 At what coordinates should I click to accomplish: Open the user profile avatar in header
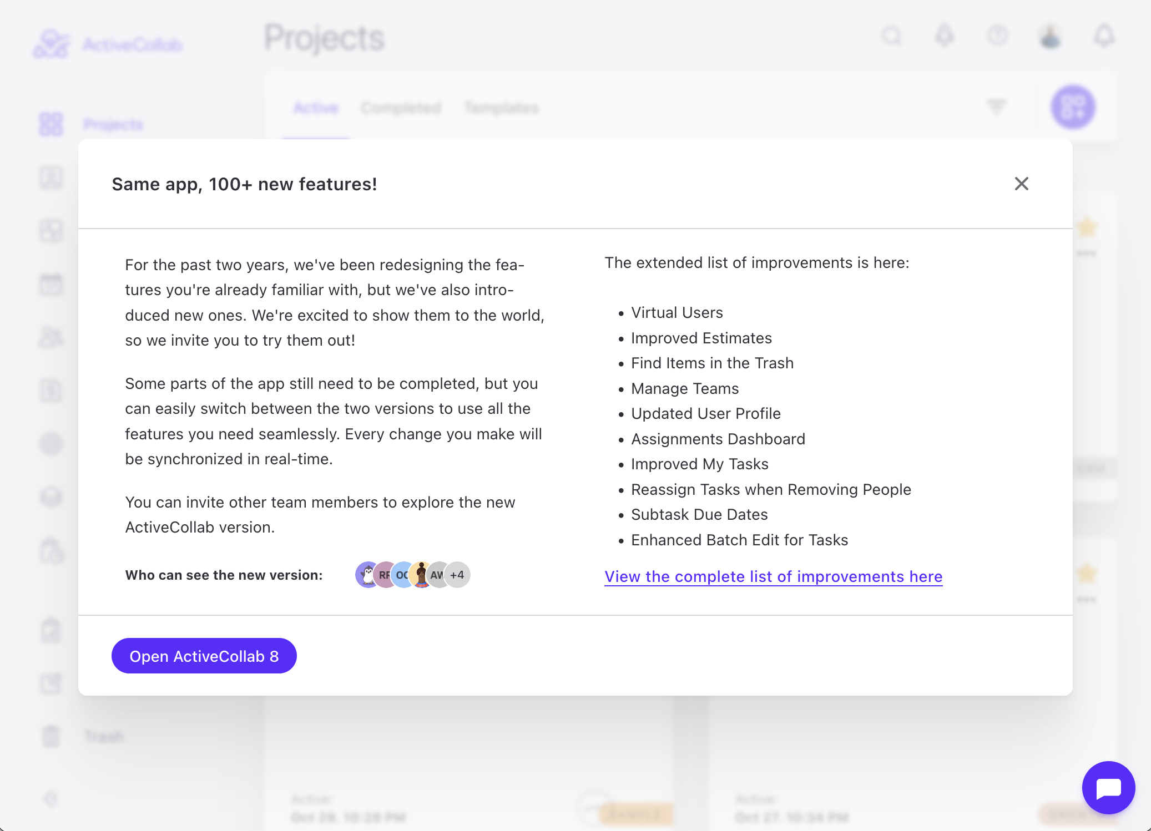1050,36
